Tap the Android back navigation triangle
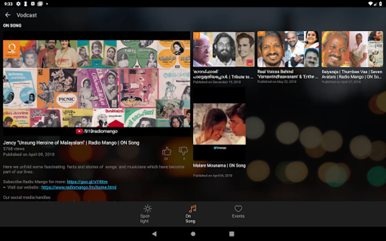The height and width of the screenshot is (241, 386). pos(154,234)
